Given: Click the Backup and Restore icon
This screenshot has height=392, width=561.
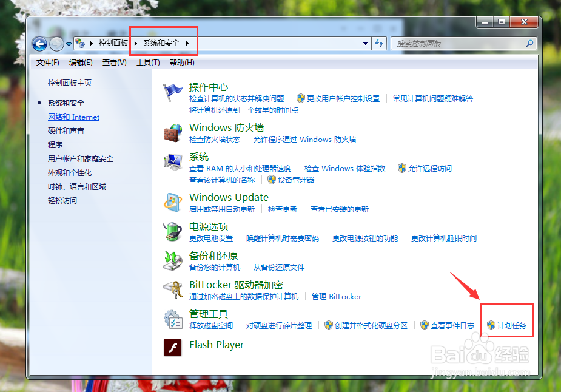Looking at the screenshot, I should pos(173,260).
